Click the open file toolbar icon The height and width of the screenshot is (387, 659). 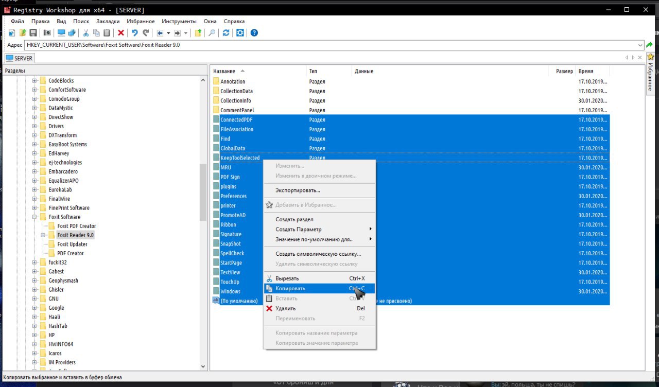23,33
